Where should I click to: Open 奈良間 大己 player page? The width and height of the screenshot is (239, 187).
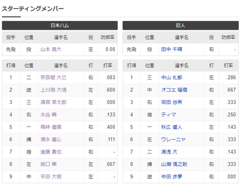tap(53, 78)
